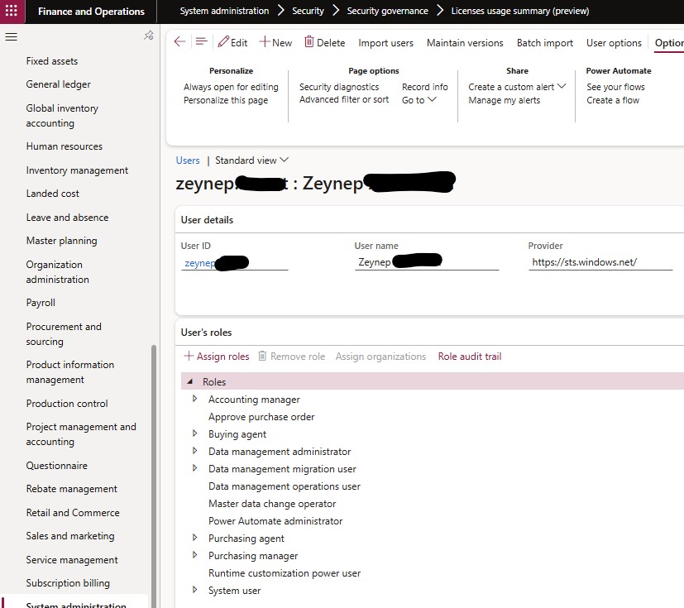Viewport: 684px width, 608px height.
Task: Open Retail and Commerce module
Action: tap(73, 513)
